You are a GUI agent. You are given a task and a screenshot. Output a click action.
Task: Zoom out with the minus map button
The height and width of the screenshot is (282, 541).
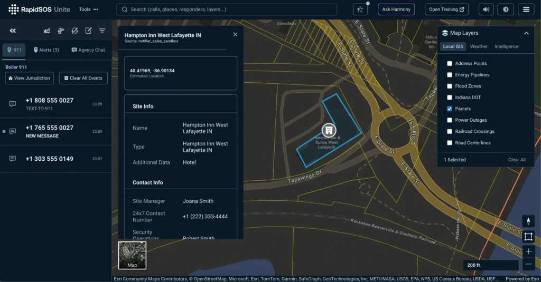point(528,264)
